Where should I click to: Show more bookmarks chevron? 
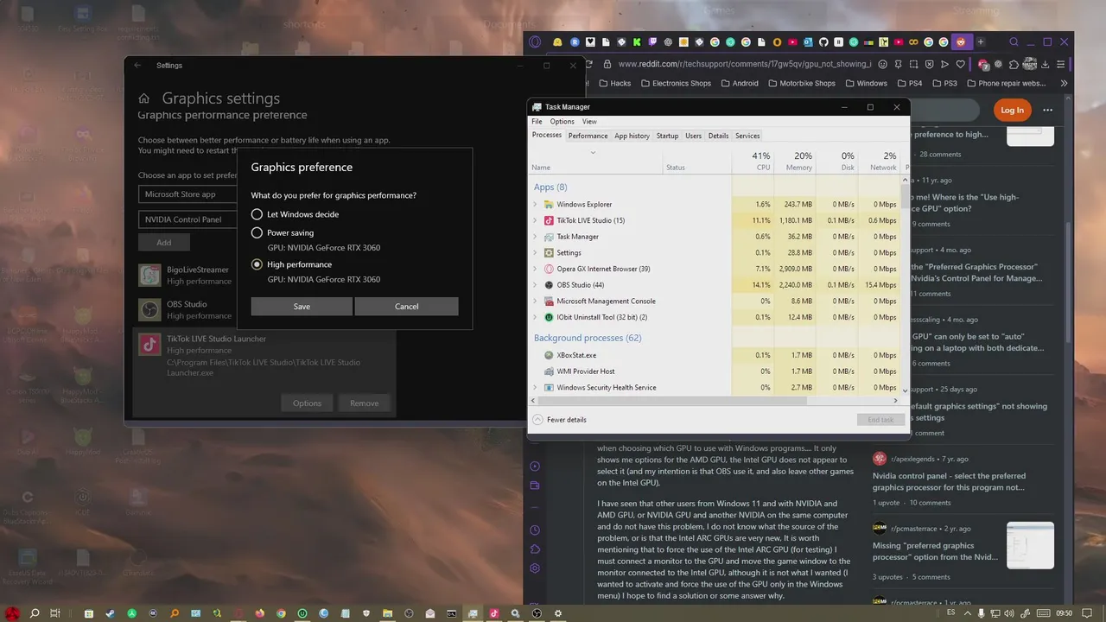(x=1064, y=84)
